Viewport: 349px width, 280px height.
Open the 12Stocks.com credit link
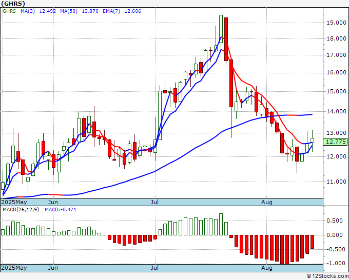click(x=327, y=276)
